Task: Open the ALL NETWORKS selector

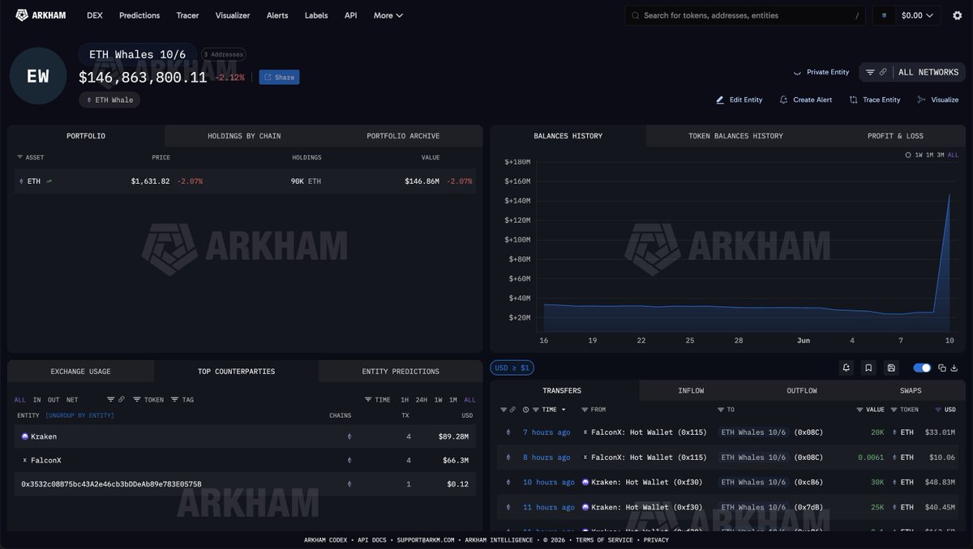Action: 928,72
